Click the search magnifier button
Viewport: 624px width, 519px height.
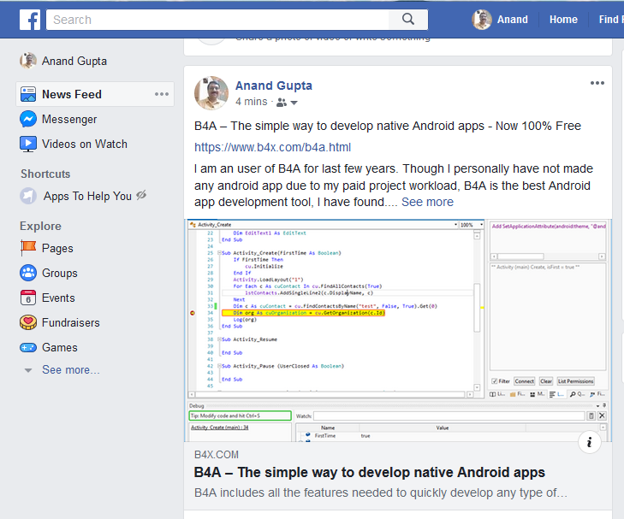point(408,19)
